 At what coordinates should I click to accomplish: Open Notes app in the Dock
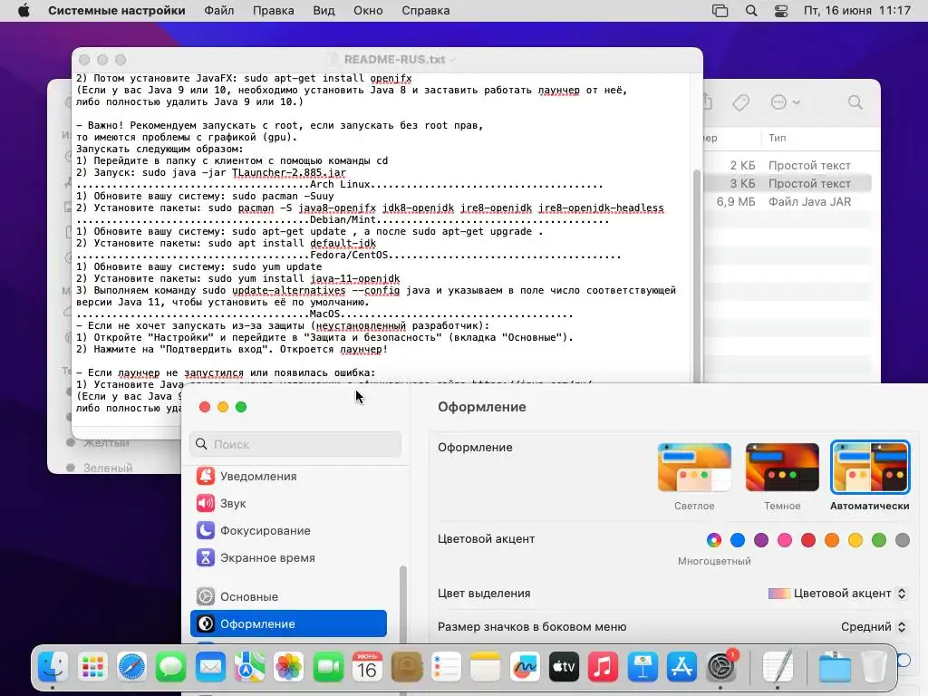click(485, 667)
